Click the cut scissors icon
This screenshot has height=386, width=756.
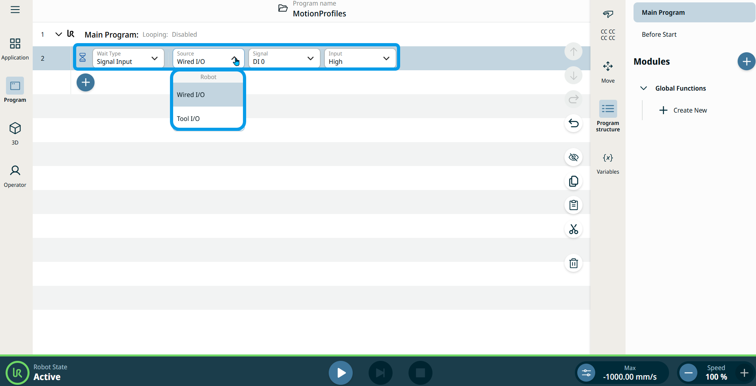pyautogui.click(x=573, y=229)
